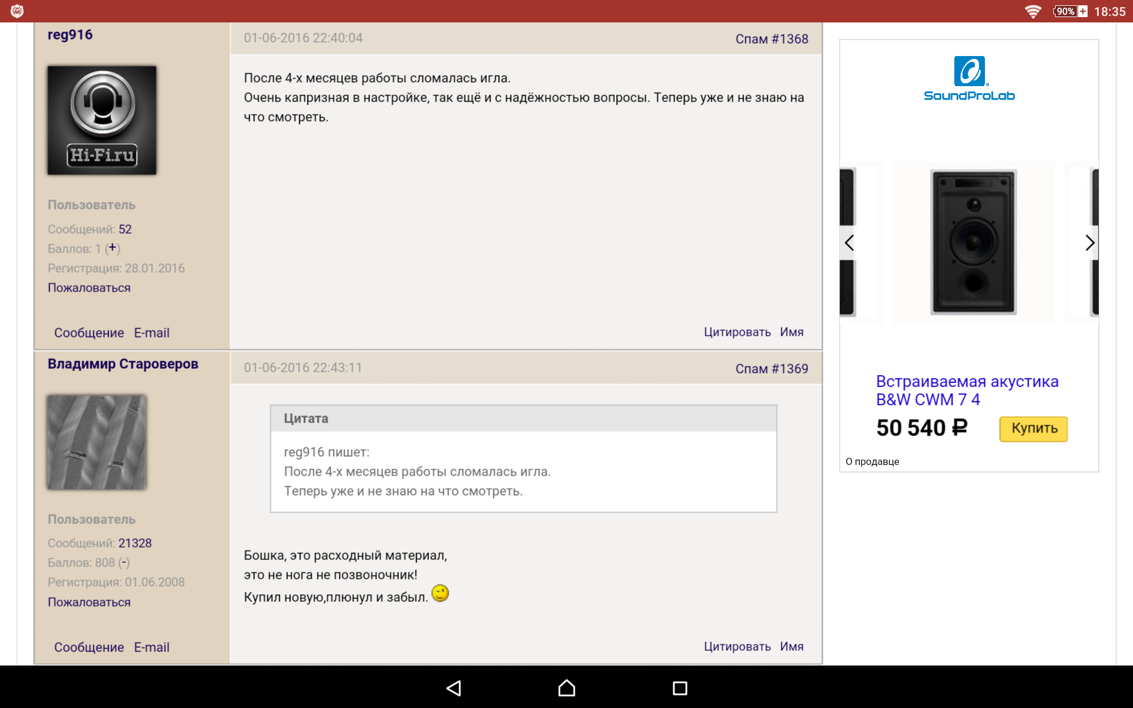This screenshot has height=708, width=1133.
Task: Open recent apps square icon
Action: pyautogui.click(x=680, y=688)
